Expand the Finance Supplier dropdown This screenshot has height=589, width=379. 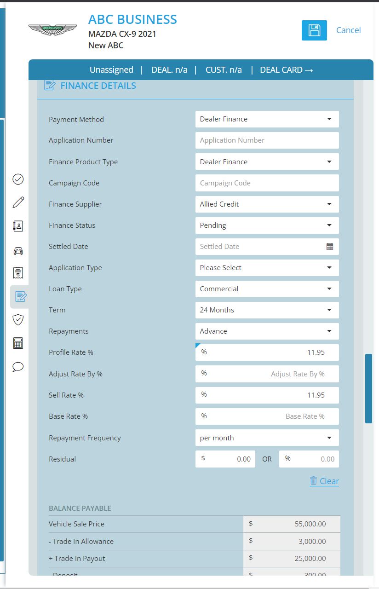click(267, 204)
